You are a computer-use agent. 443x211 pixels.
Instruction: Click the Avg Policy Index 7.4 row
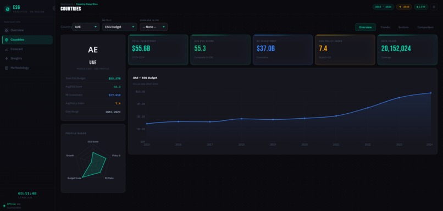[93, 103]
